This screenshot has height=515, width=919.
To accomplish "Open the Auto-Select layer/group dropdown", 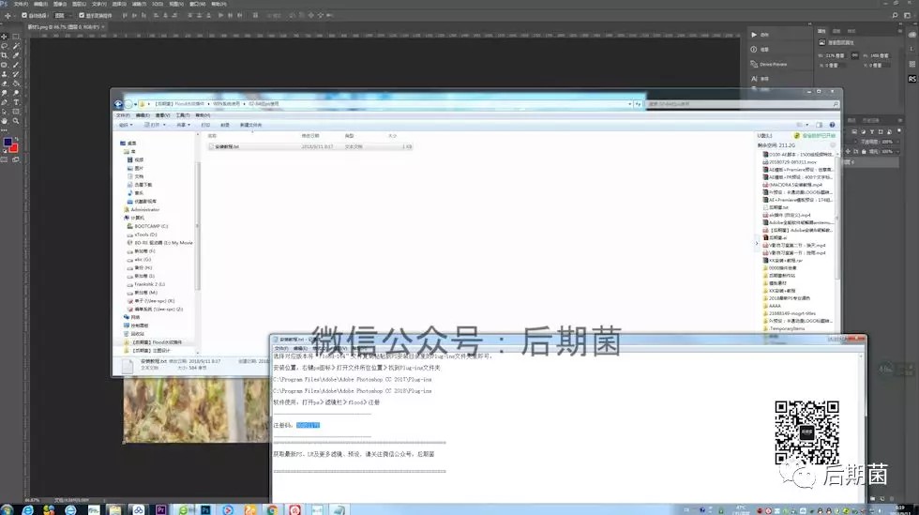I will (x=61, y=15).
